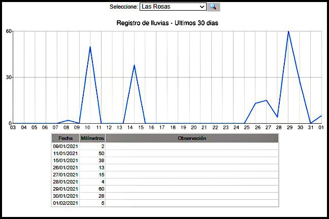Click the 01/02/2021 date cell
Image resolution: width=329 pixels, height=219 pixels.
tap(65, 203)
